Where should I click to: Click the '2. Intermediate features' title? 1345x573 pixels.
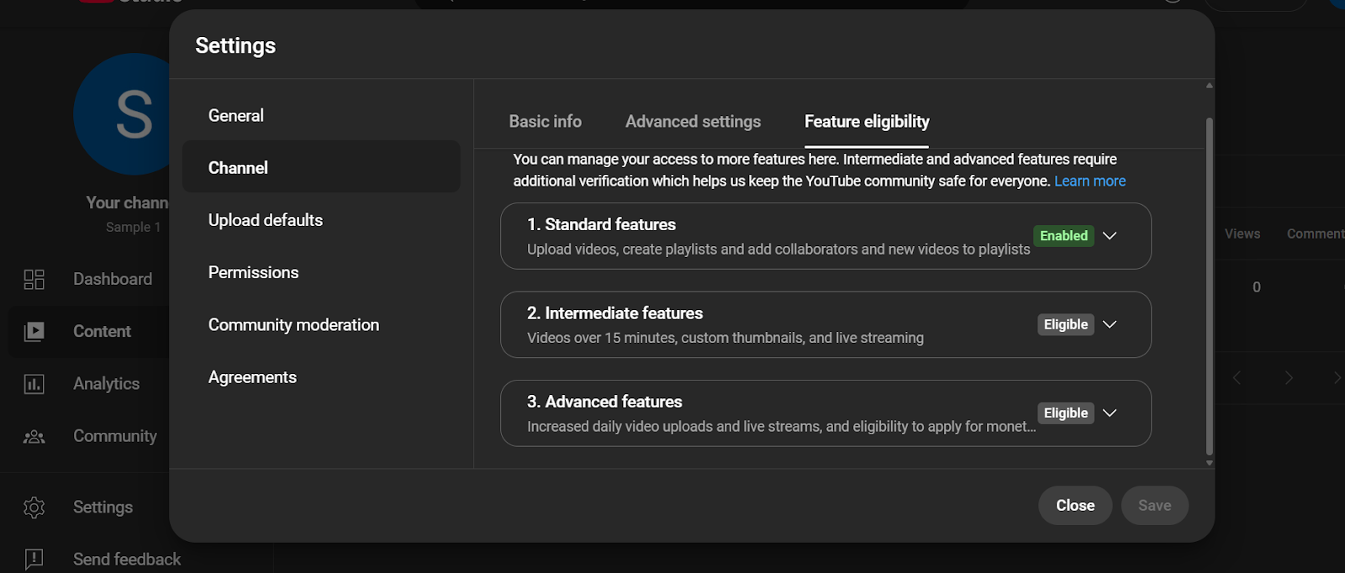614,313
